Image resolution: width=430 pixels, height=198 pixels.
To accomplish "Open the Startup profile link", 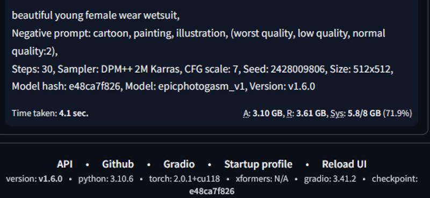I will tap(259, 164).
